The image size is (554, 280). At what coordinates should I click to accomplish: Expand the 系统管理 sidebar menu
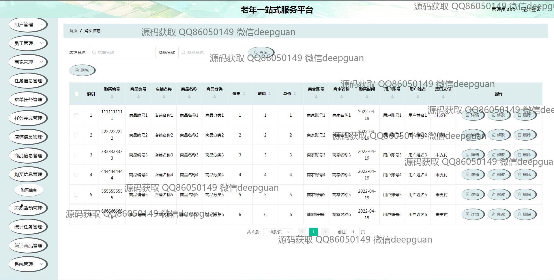pyautogui.click(x=28, y=264)
